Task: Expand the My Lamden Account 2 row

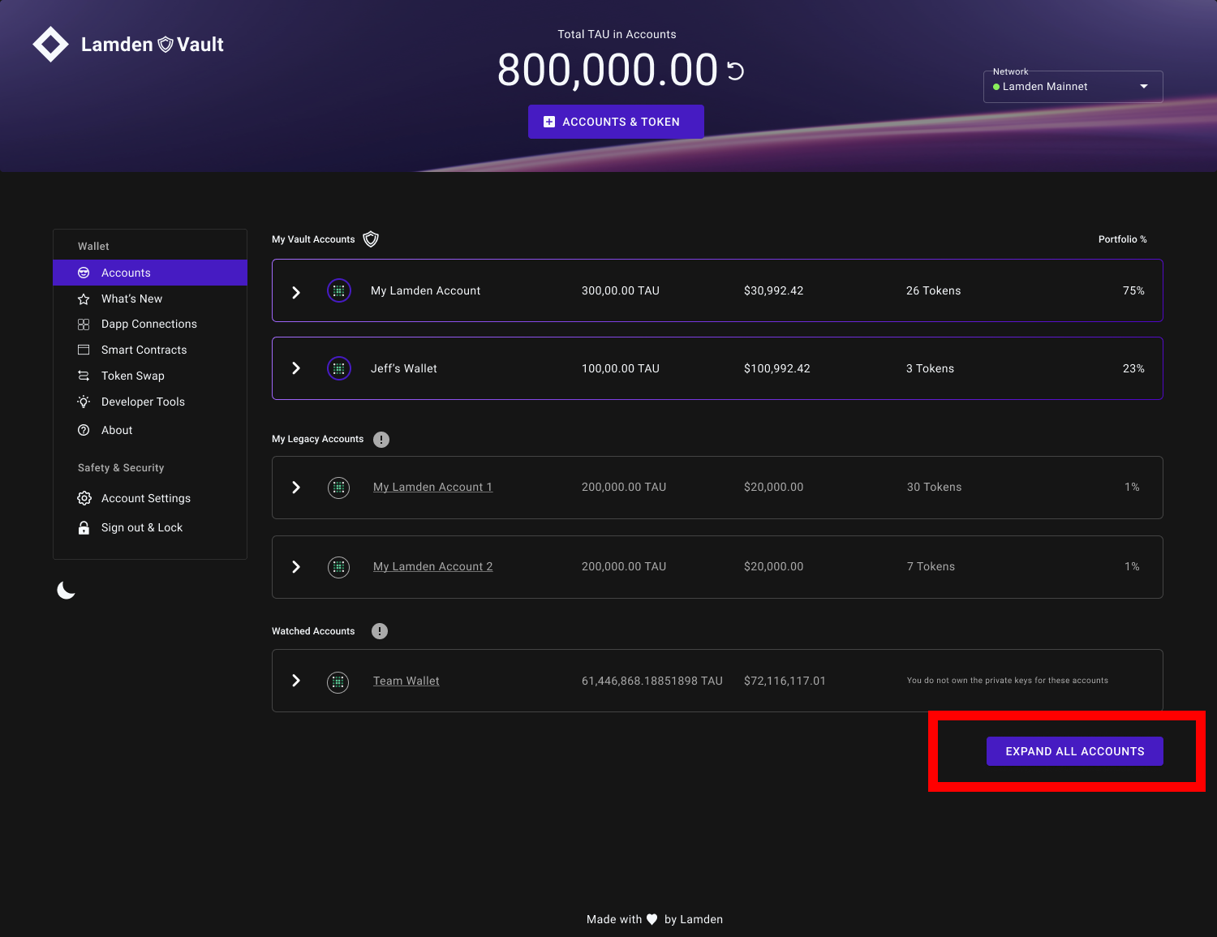Action: pos(296,567)
